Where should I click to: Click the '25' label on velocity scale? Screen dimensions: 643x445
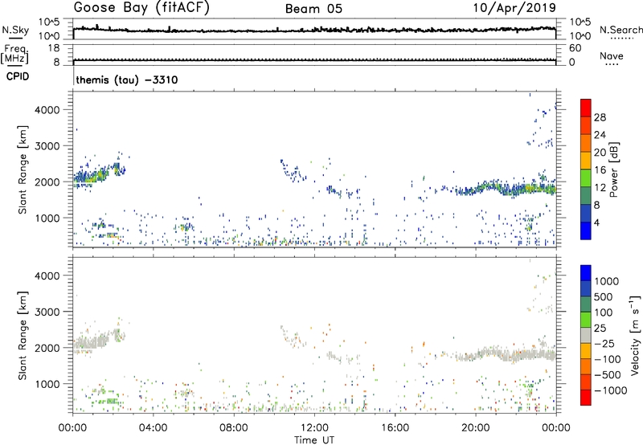click(600, 329)
